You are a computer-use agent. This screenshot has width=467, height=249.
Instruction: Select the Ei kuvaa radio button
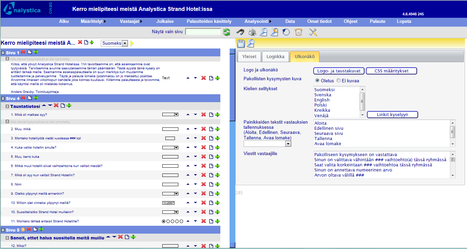coord(339,81)
